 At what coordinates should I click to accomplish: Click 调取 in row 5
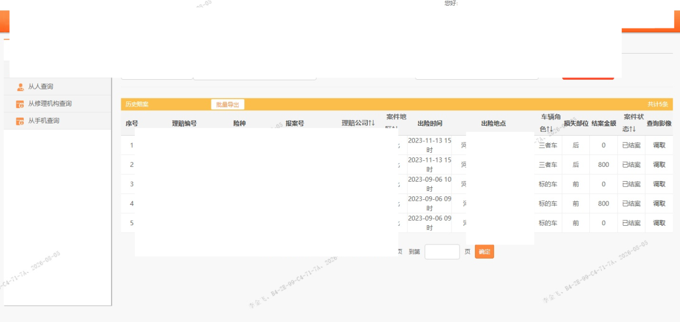[x=659, y=223]
